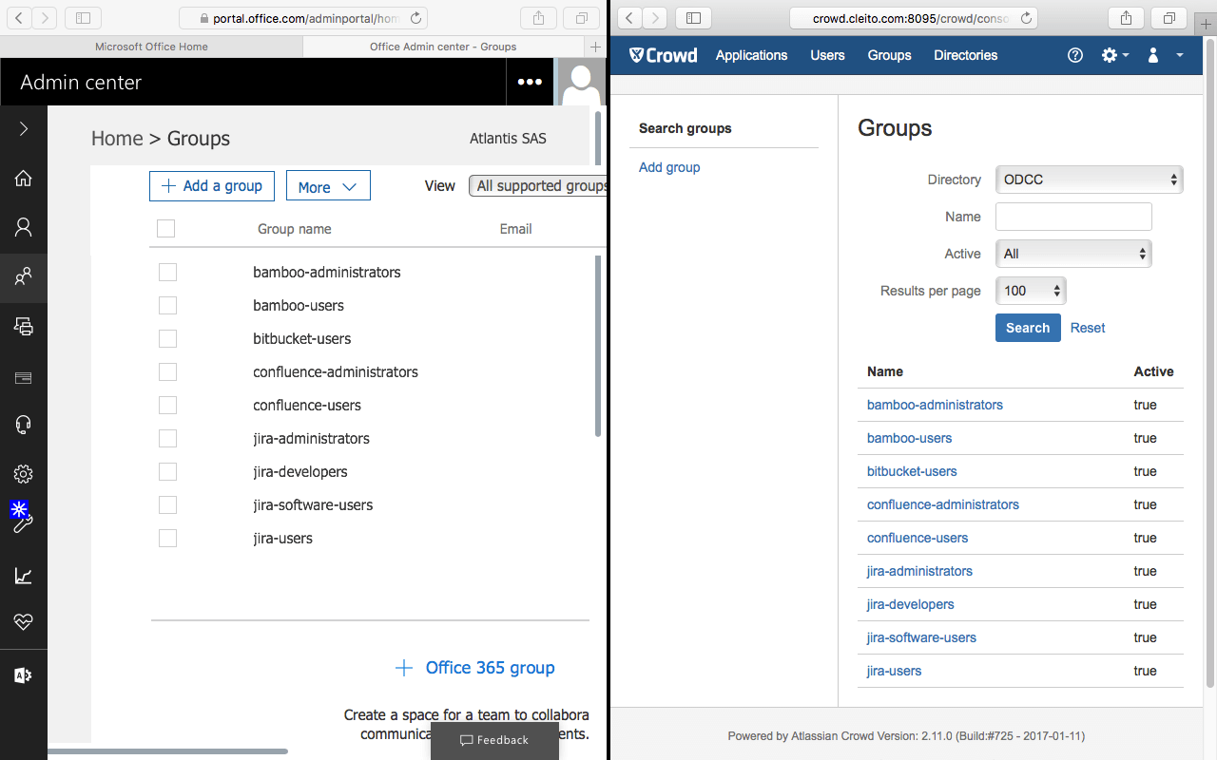Check the jira-users row checkbox in Admin center
This screenshot has width=1217, height=760.
[167, 538]
